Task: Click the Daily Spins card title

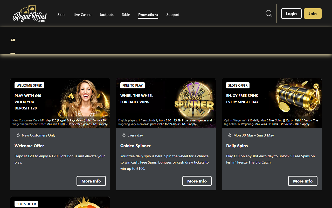Action: [237, 146]
